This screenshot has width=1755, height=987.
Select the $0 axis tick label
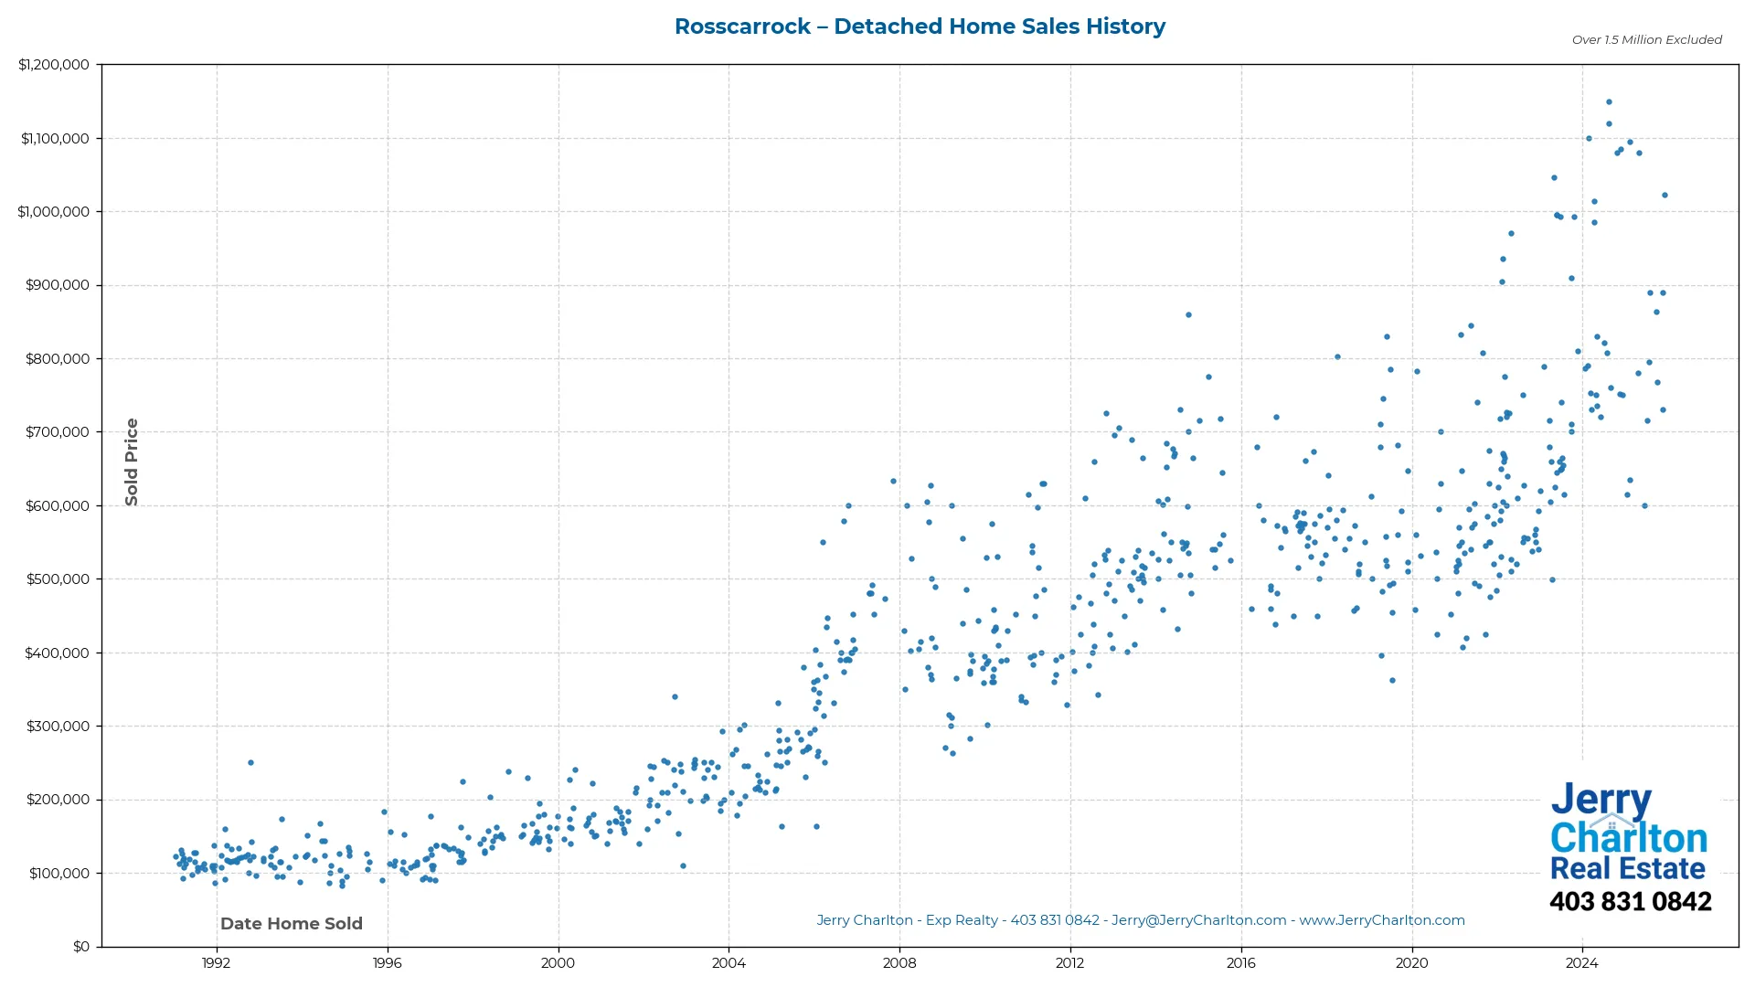[x=80, y=946]
